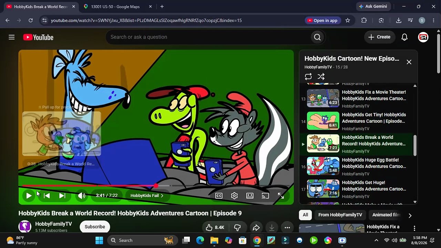Image resolution: width=441 pixels, height=248 pixels.
Task: Click the playlist panel scrollbar thumb
Action: (x=415, y=145)
